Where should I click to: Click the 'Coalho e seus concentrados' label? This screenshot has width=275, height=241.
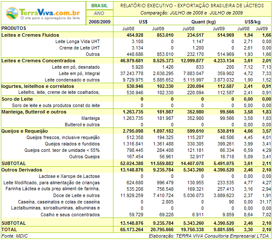coord(70,215)
